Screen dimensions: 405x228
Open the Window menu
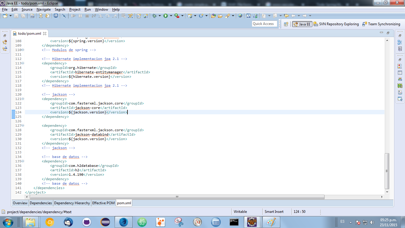click(102, 9)
